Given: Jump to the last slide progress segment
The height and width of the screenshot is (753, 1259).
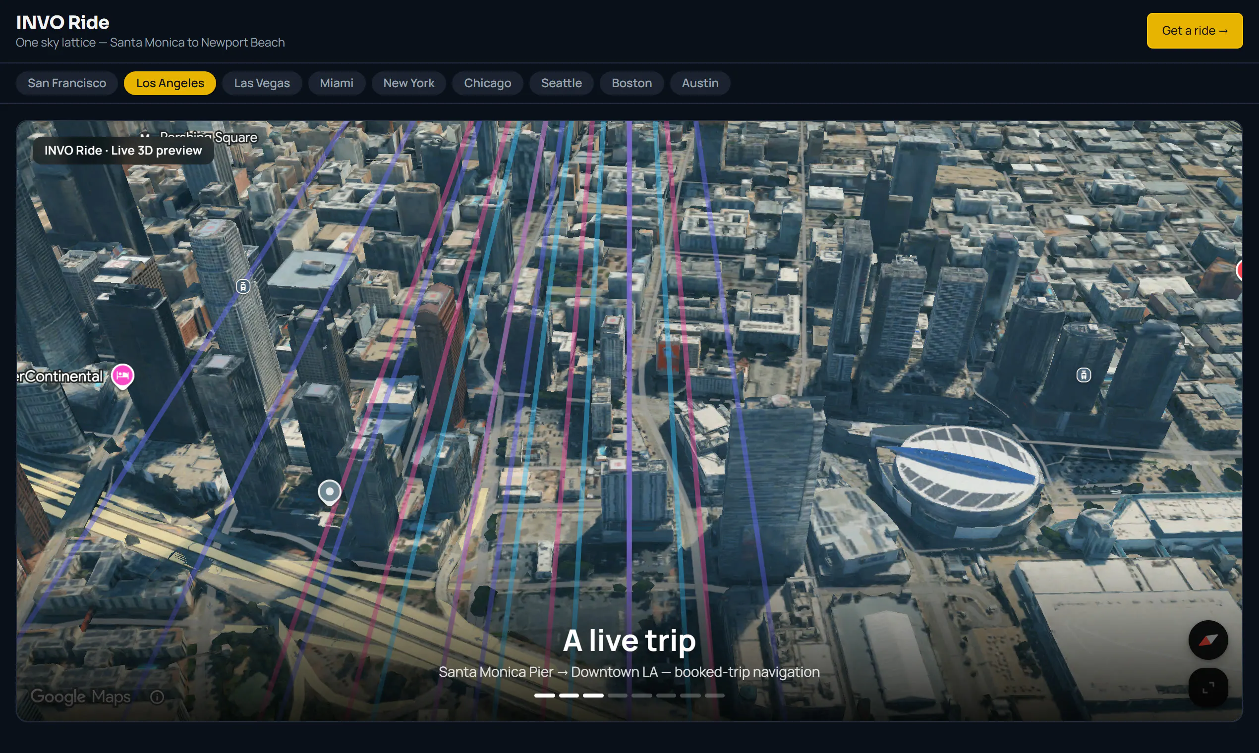Looking at the screenshot, I should point(714,696).
